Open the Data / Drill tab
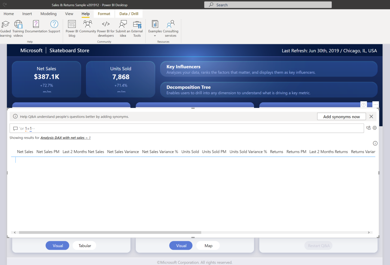This screenshot has width=390, height=265. pos(129,14)
